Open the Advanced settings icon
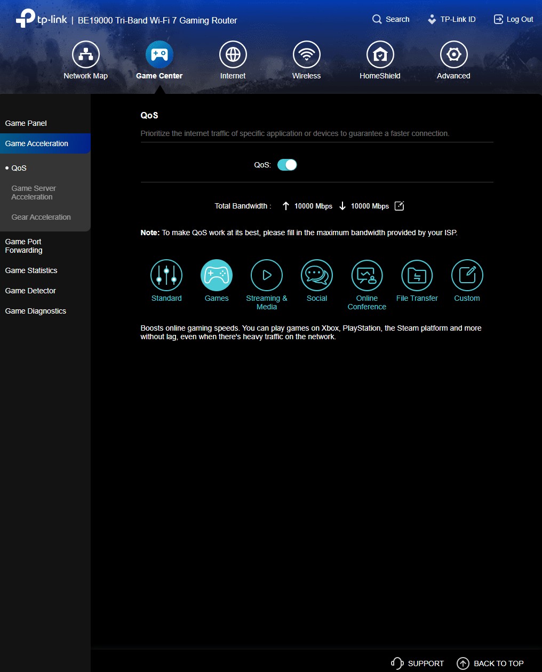 point(453,54)
